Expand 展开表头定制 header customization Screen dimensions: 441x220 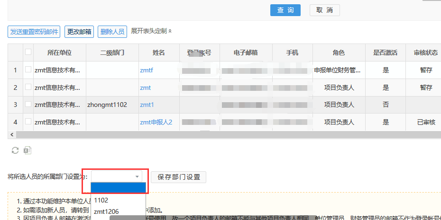point(151,31)
